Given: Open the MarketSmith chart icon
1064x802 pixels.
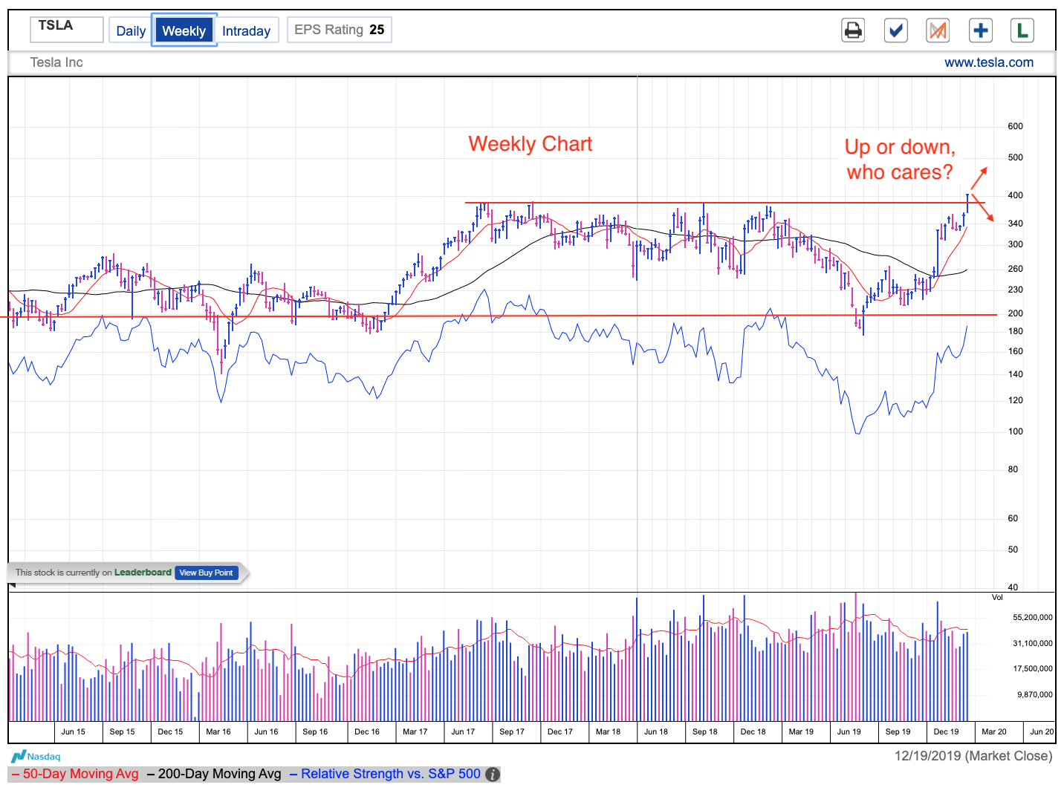Looking at the screenshot, I should pos(938,30).
